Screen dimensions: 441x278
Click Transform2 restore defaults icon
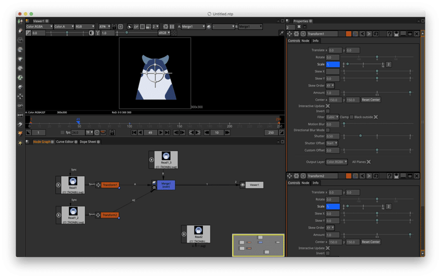[x=376, y=176]
